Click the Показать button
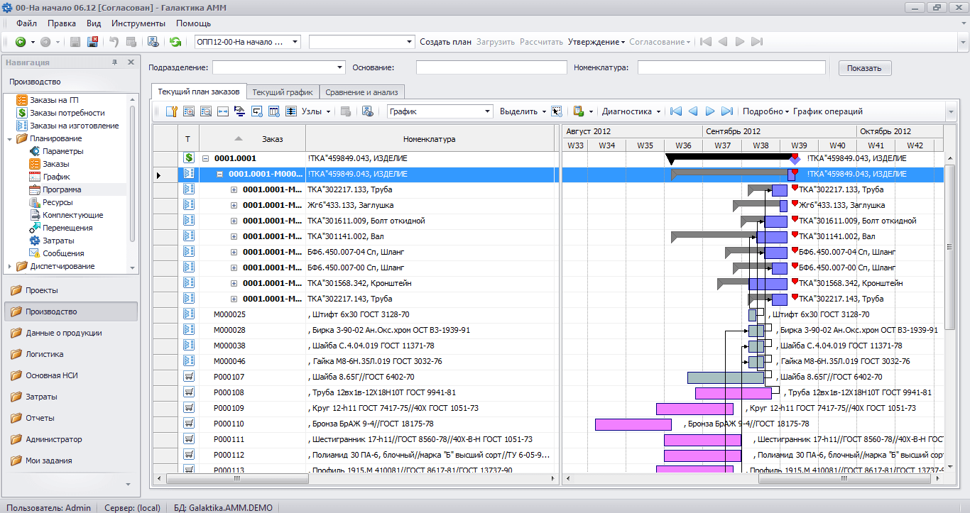The image size is (970, 513). tap(865, 68)
